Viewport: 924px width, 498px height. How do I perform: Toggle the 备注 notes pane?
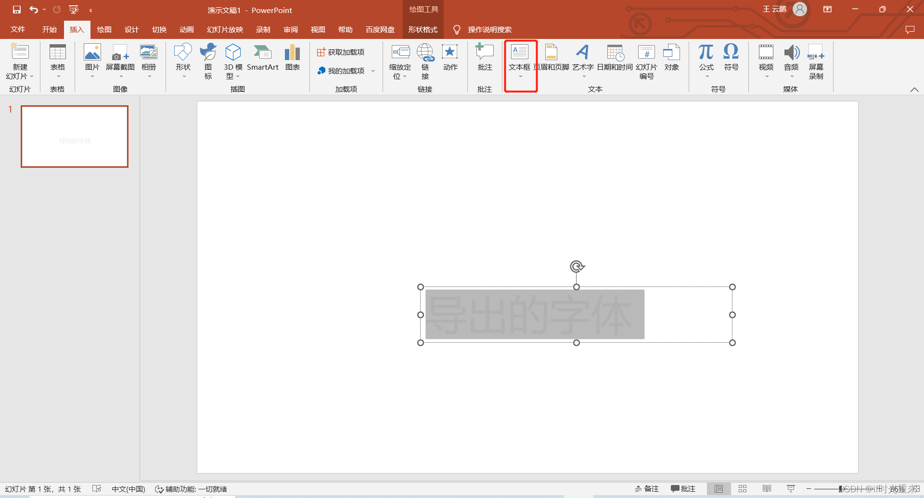pos(647,489)
